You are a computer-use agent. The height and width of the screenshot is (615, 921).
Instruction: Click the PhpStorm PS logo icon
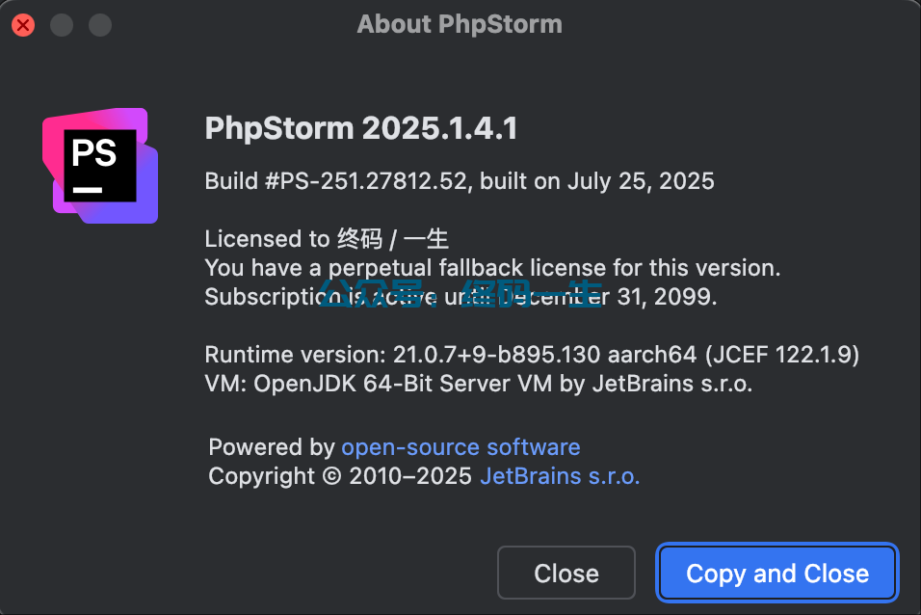(100, 165)
